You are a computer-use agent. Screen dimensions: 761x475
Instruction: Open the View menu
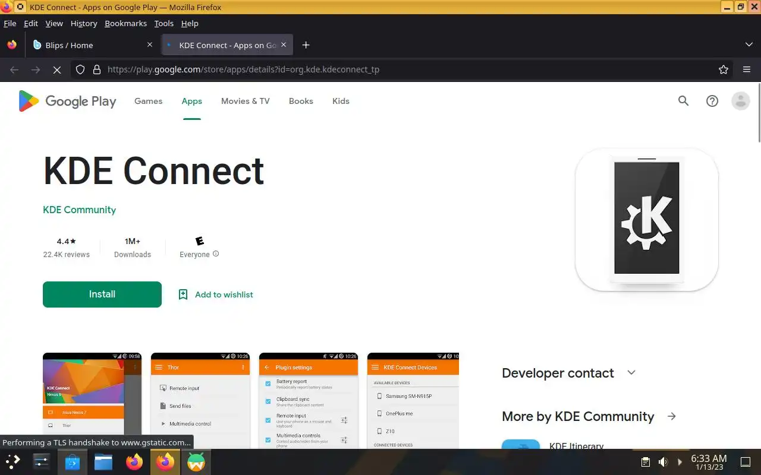[x=54, y=23]
